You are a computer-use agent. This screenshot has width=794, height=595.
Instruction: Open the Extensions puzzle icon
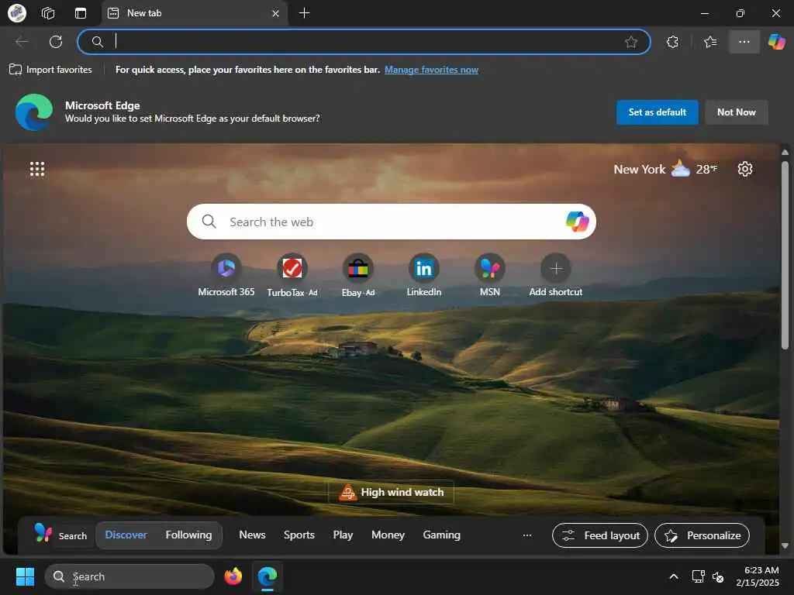click(672, 42)
